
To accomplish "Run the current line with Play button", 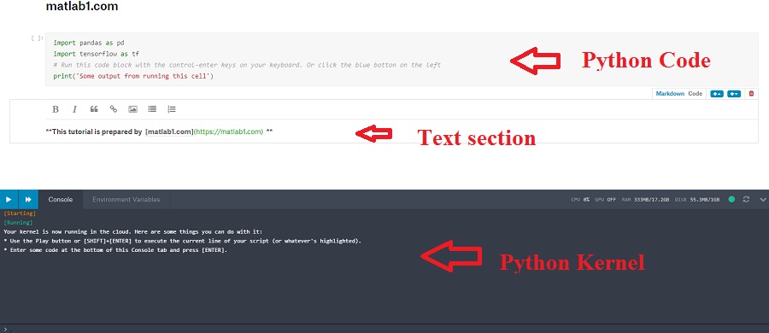I will 9,199.
